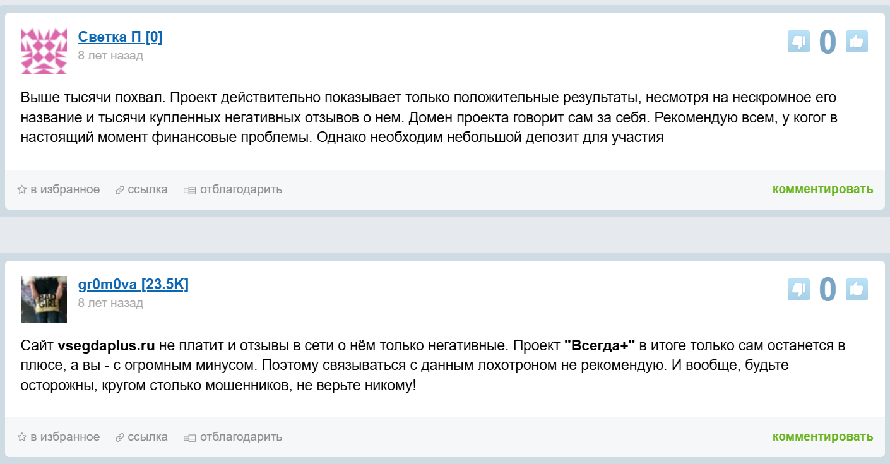Click комментировать under Светка П's answer
Screen dimensions: 890x464
(x=822, y=189)
